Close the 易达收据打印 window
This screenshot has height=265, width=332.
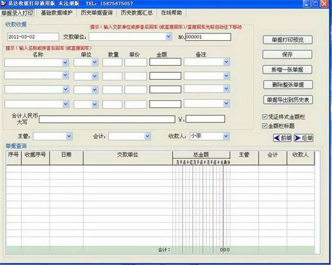(x=324, y=4)
